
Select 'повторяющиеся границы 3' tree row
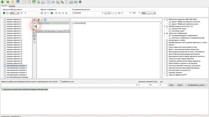click(17, 70)
